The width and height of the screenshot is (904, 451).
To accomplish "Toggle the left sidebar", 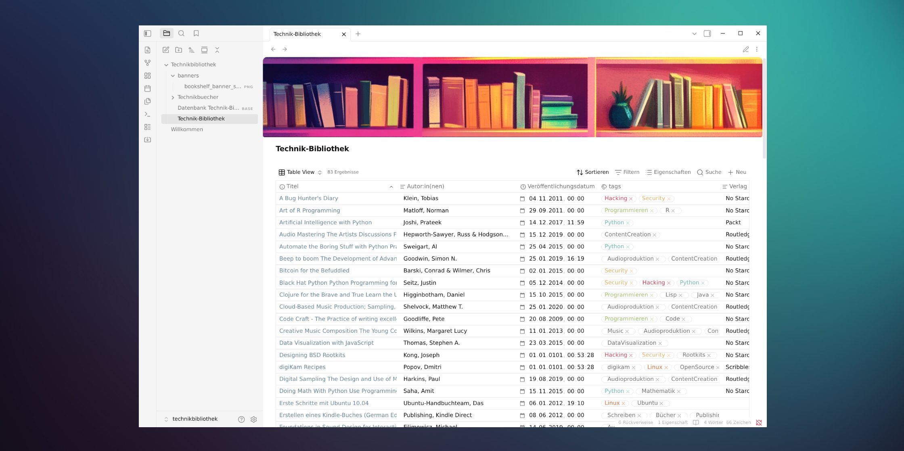I will tap(148, 33).
